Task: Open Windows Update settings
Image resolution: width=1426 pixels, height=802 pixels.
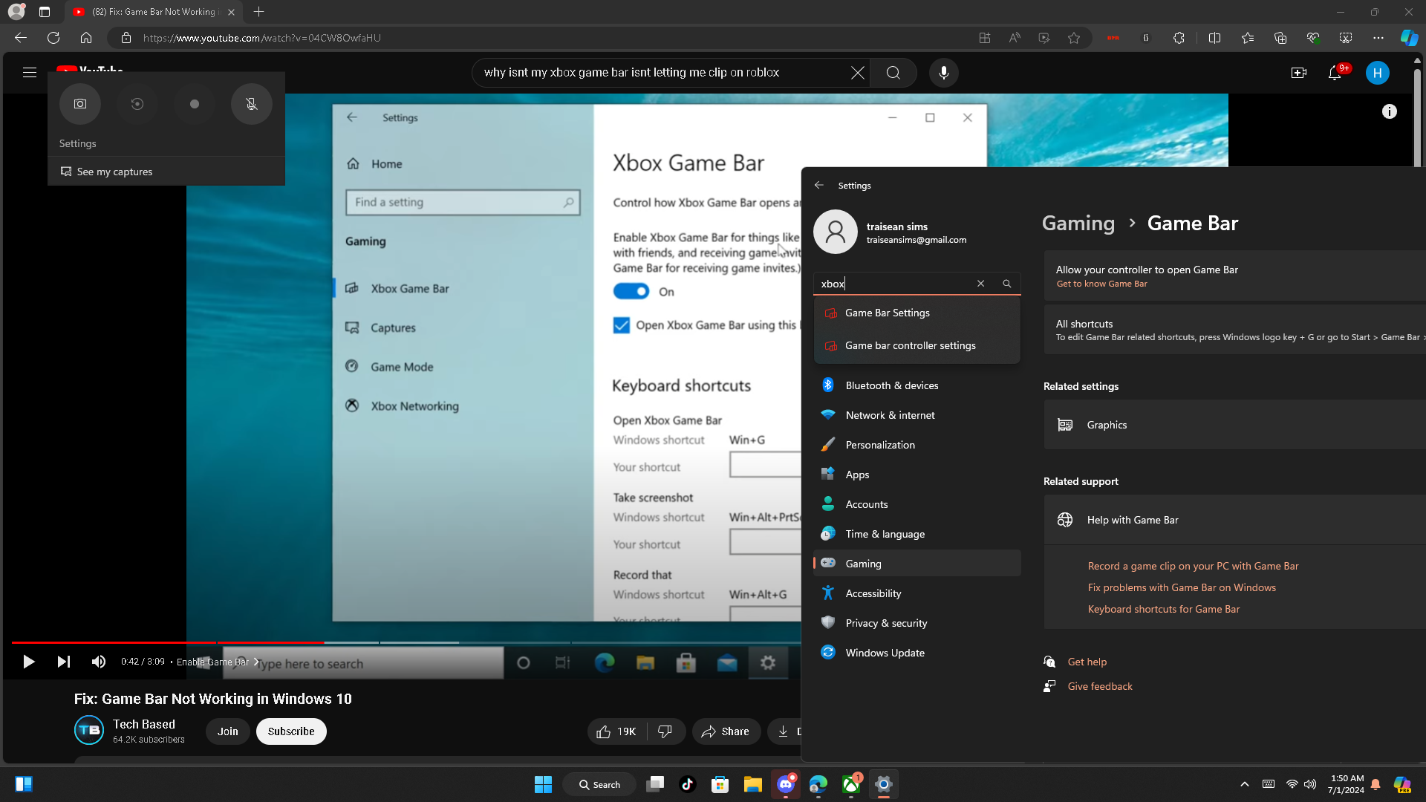Action: click(917, 653)
